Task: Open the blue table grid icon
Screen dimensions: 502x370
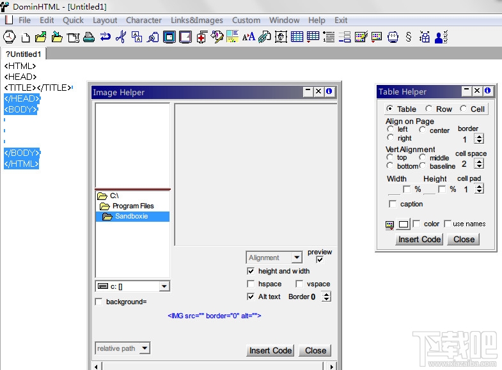Action: [x=297, y=37]
